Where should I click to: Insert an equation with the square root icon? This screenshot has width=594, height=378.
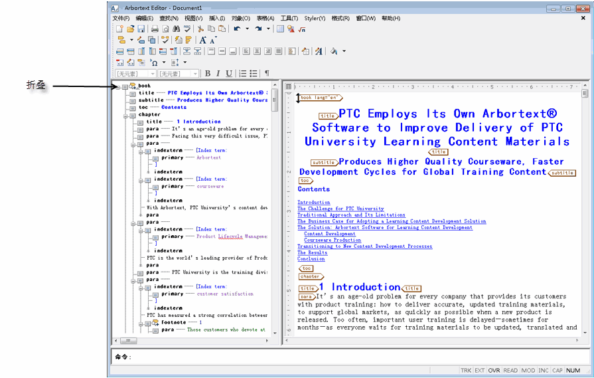(x=302, y=29)
